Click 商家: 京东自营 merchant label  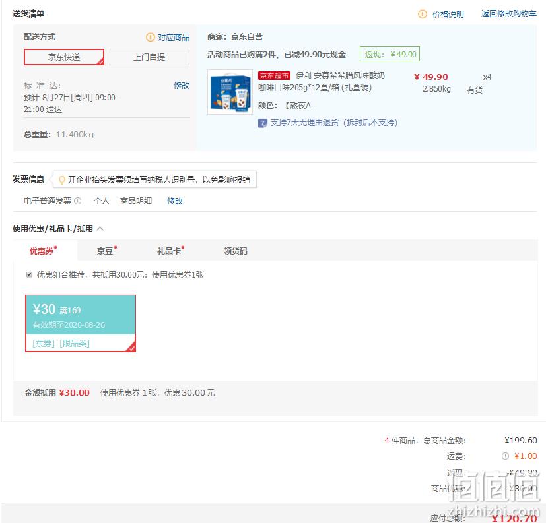(235, 37)
